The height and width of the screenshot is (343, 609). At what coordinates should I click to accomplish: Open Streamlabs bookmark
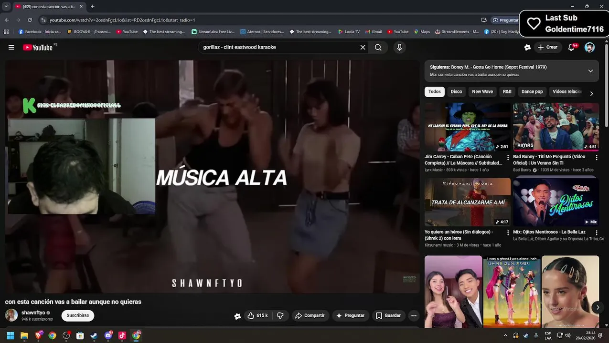pyautogui.click(x=213, y=32)
